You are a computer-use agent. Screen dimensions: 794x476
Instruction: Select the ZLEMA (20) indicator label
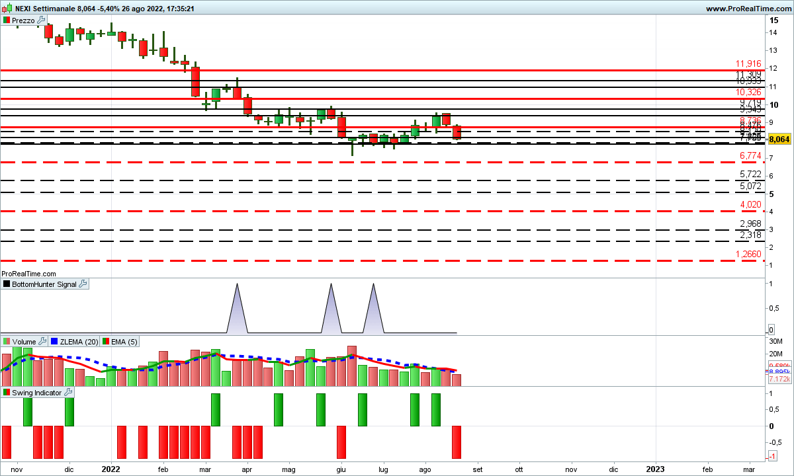click(x=79, y=341)
